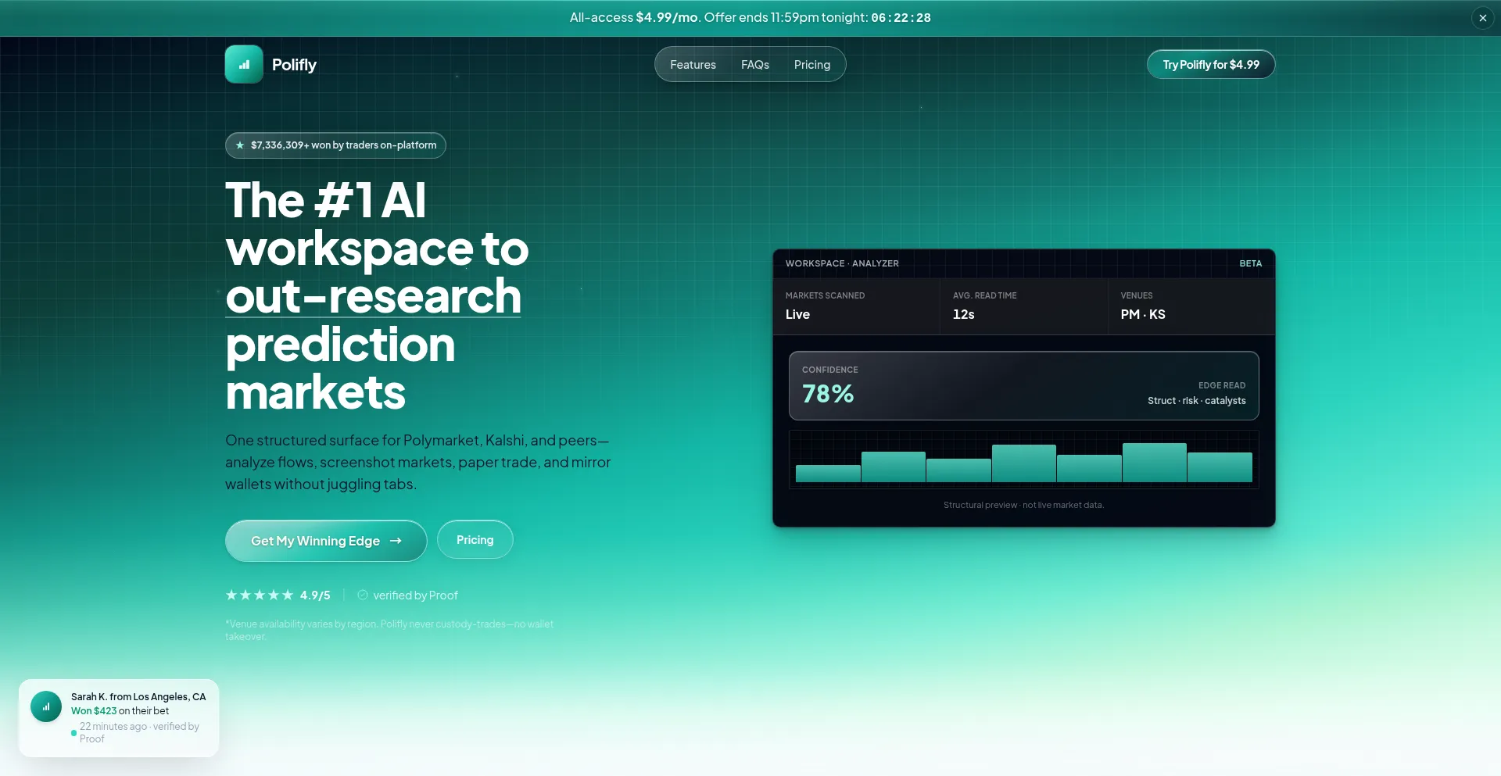Click the Venues PM · KS value
Viewport: 1501px width, 776px height.
[1143, 314]
